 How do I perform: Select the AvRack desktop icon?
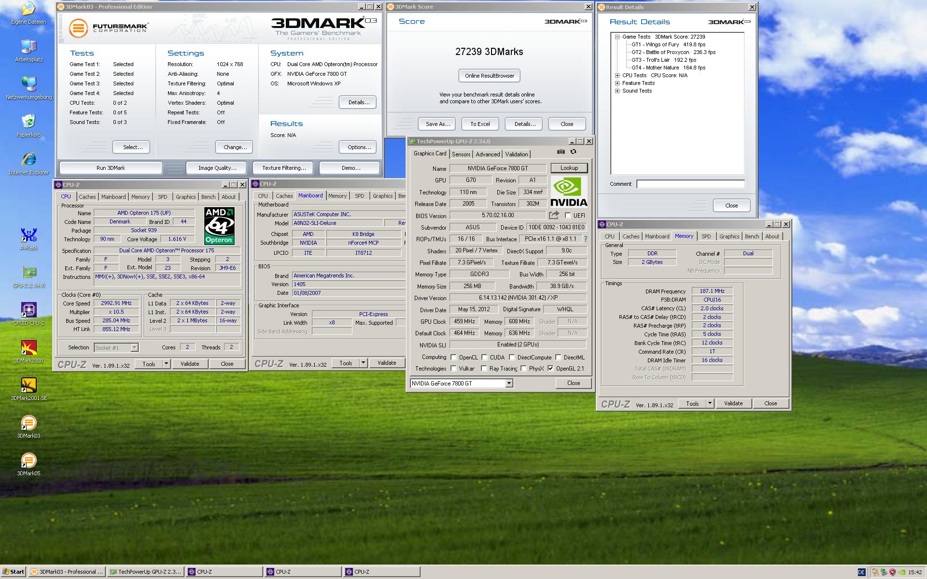(28, 239)
